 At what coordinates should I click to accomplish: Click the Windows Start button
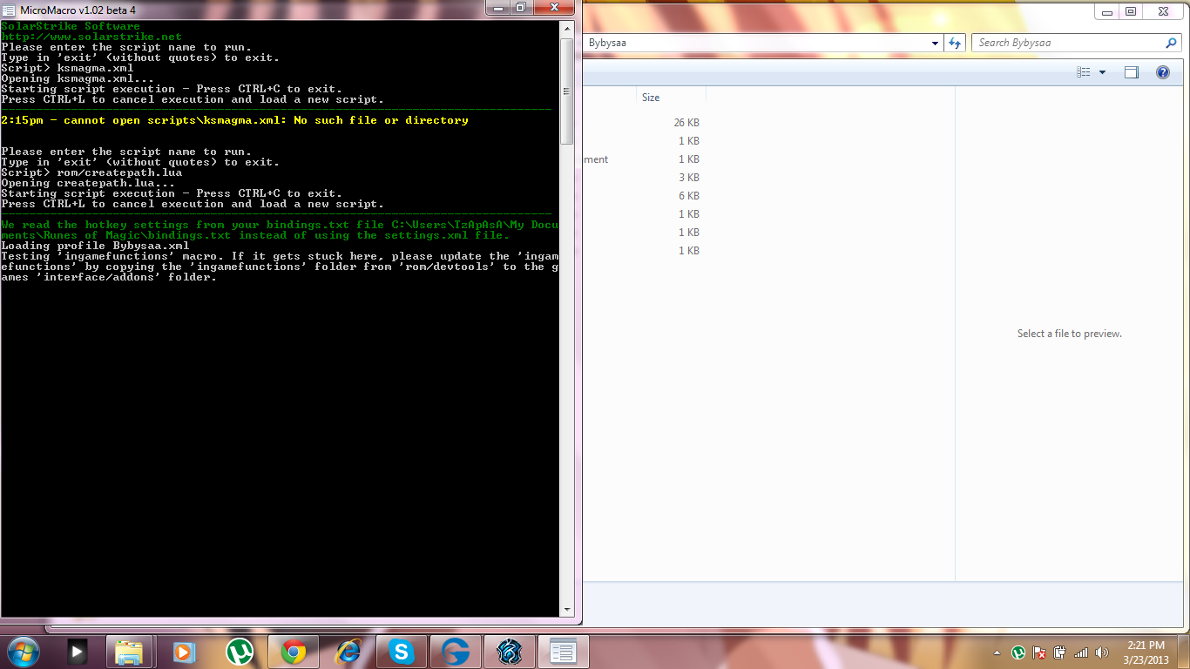(x=23, y=652)
